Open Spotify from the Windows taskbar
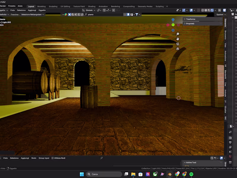 191,174
